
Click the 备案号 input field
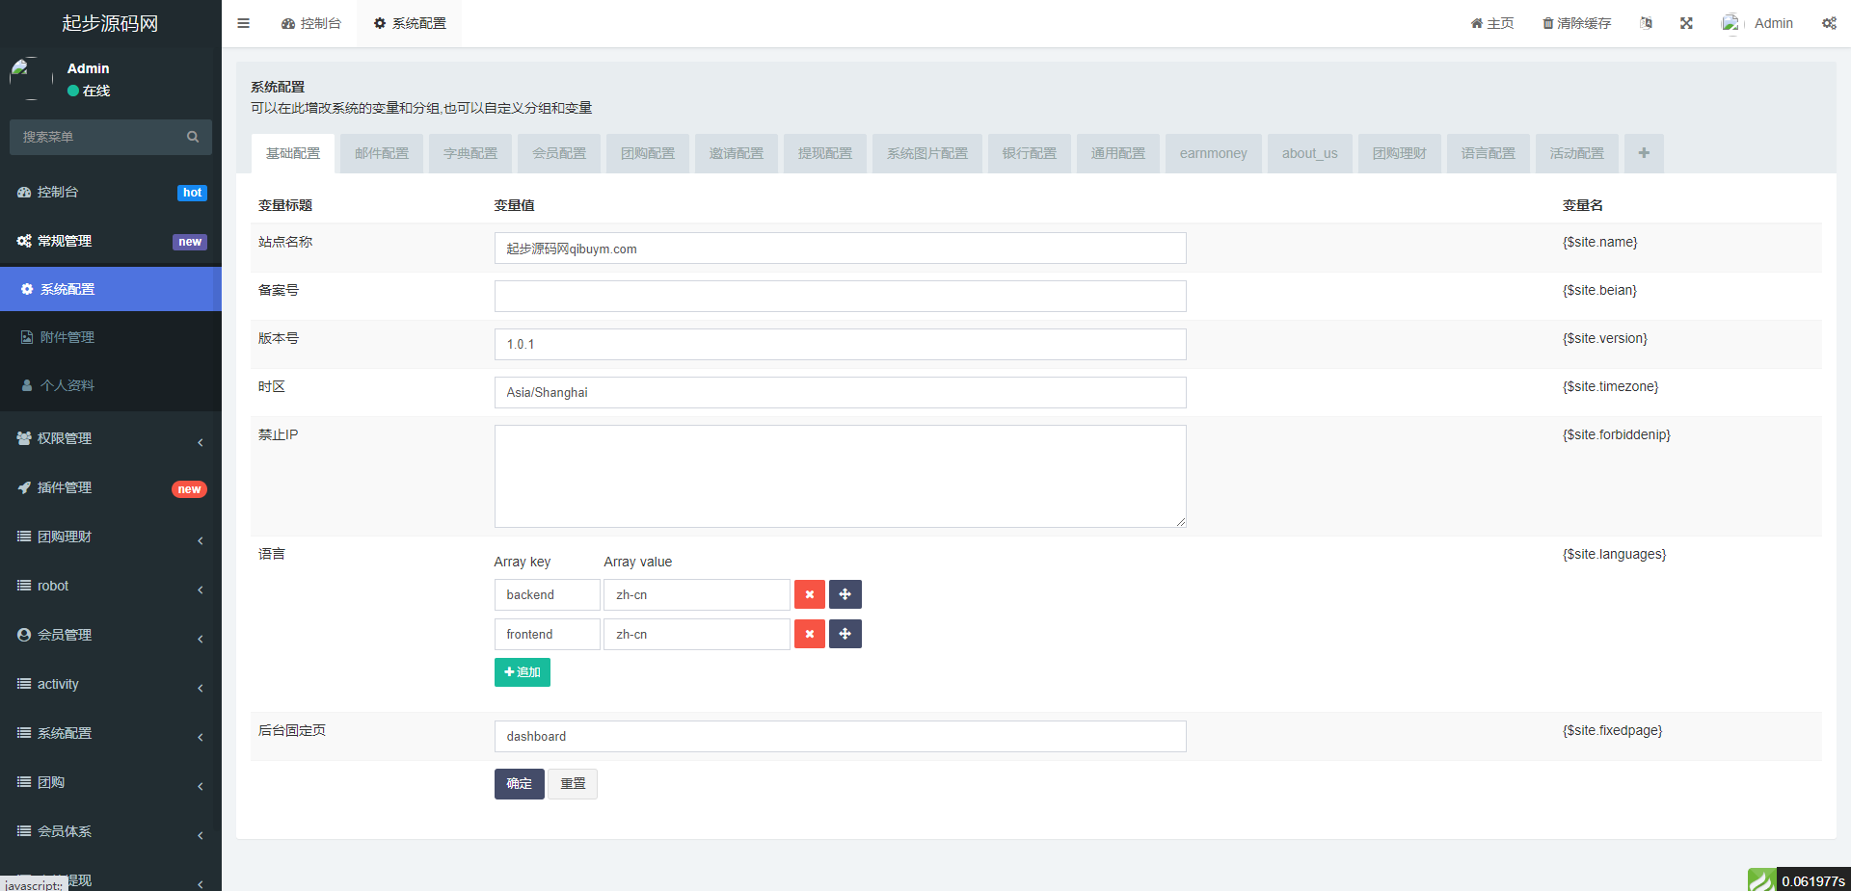coord(840,296)
